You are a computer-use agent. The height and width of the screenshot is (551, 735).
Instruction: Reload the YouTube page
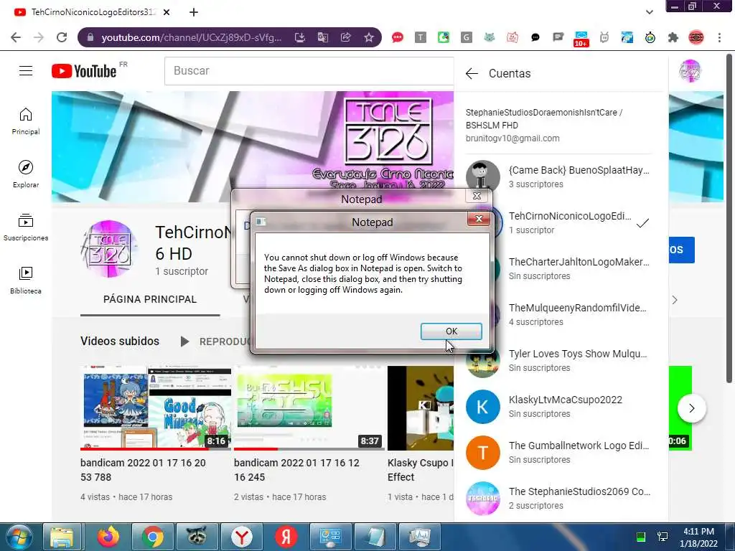pyautogui.click(x=62, y=37)
